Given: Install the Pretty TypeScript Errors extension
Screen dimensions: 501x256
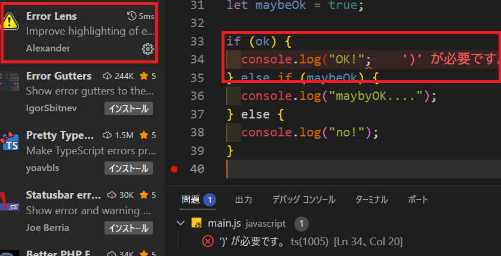Looking at the screenshot, I should pos(128,168).
